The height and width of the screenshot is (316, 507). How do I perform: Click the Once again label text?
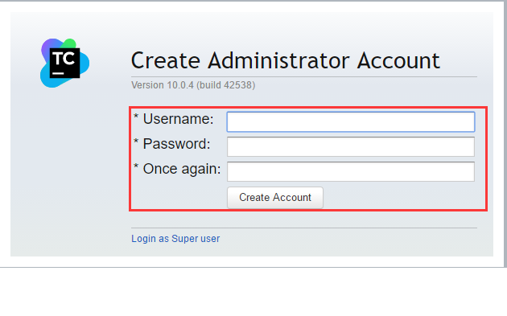pyautogui.click(x=182, y=169)
